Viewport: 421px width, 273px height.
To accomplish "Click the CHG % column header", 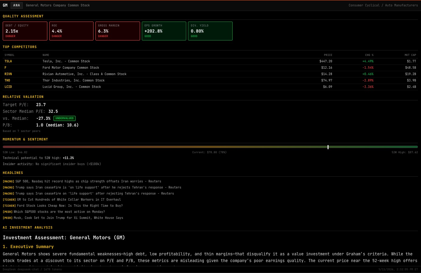I will tap(369, 55).
